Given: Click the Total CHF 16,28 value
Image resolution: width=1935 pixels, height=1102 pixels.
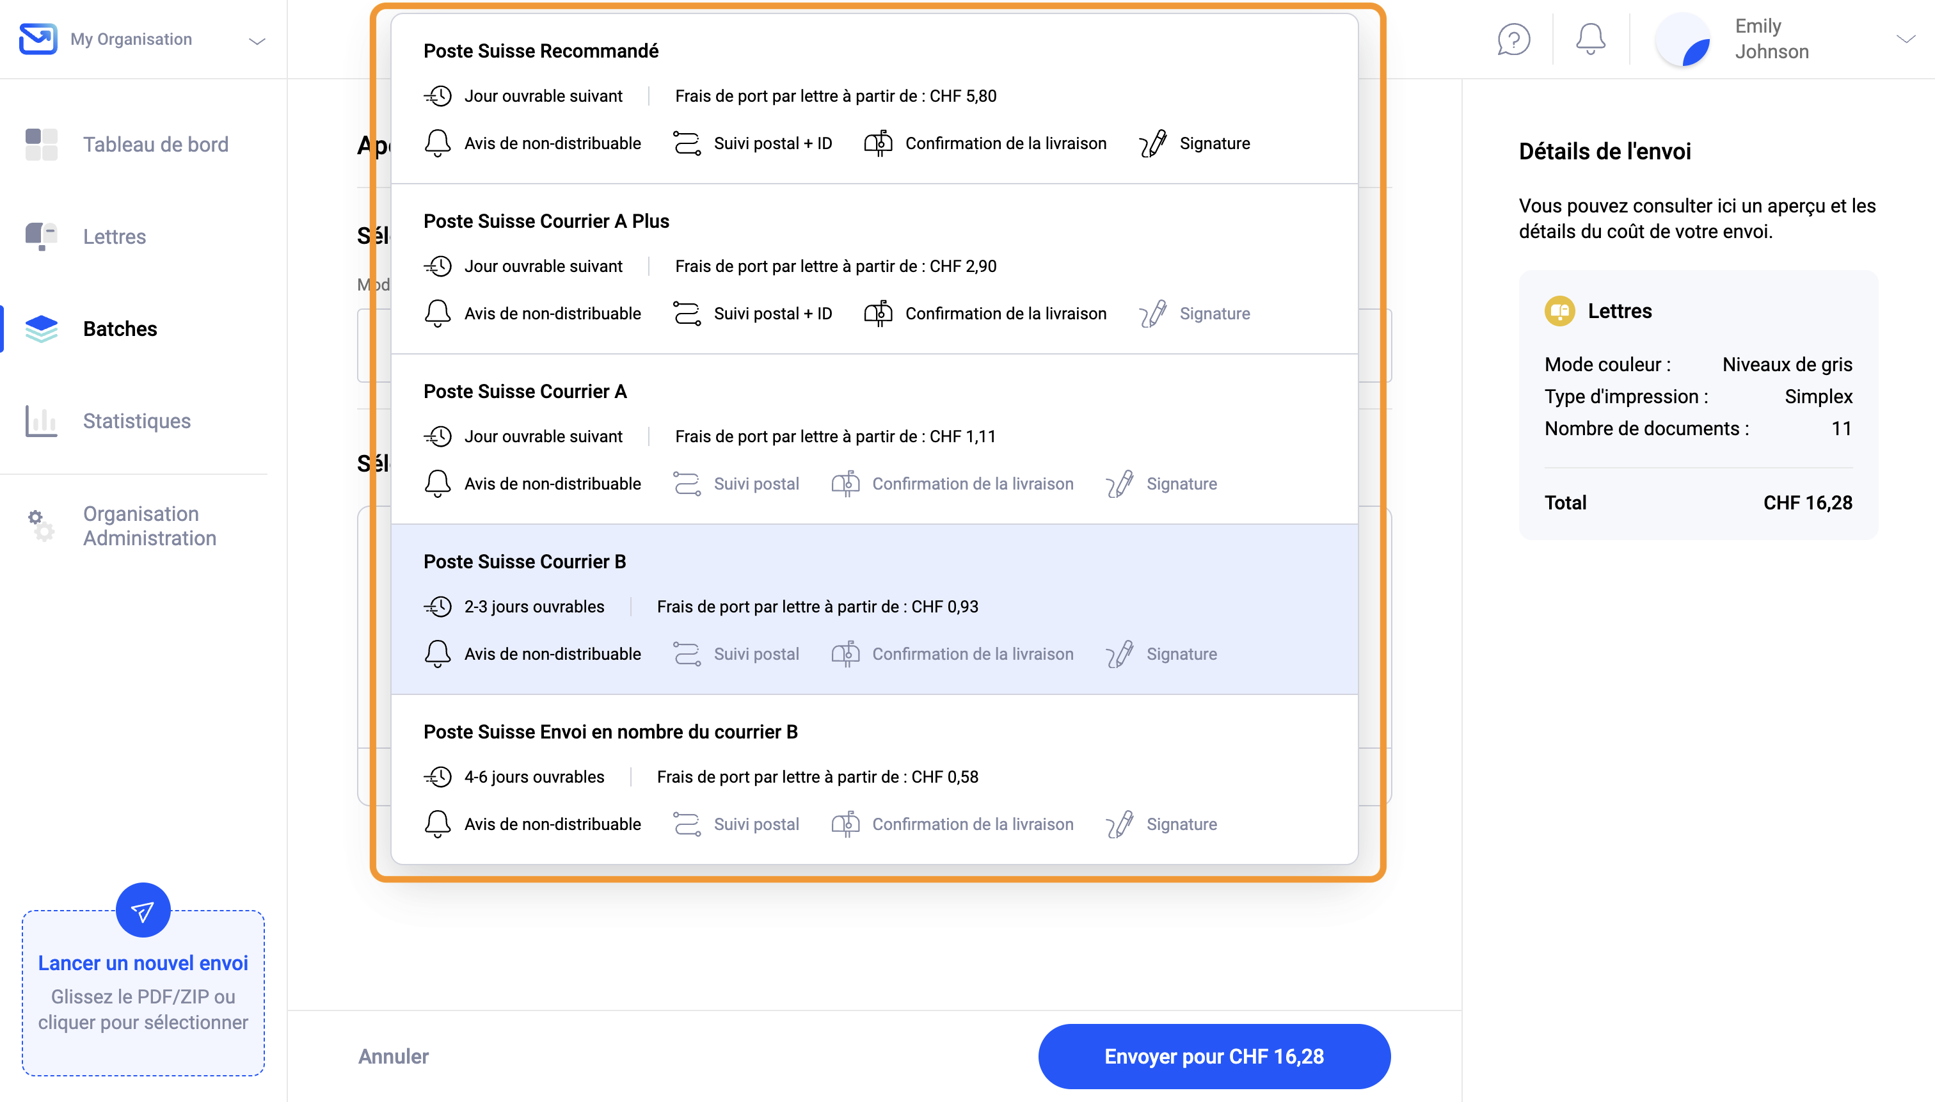Looking at the screenshot, I should pyautogui.click(x=1807, y=502).
